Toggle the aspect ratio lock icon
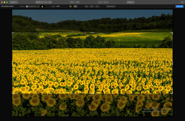This screenshot has width=185, height=121. click(x=42, y=6)
